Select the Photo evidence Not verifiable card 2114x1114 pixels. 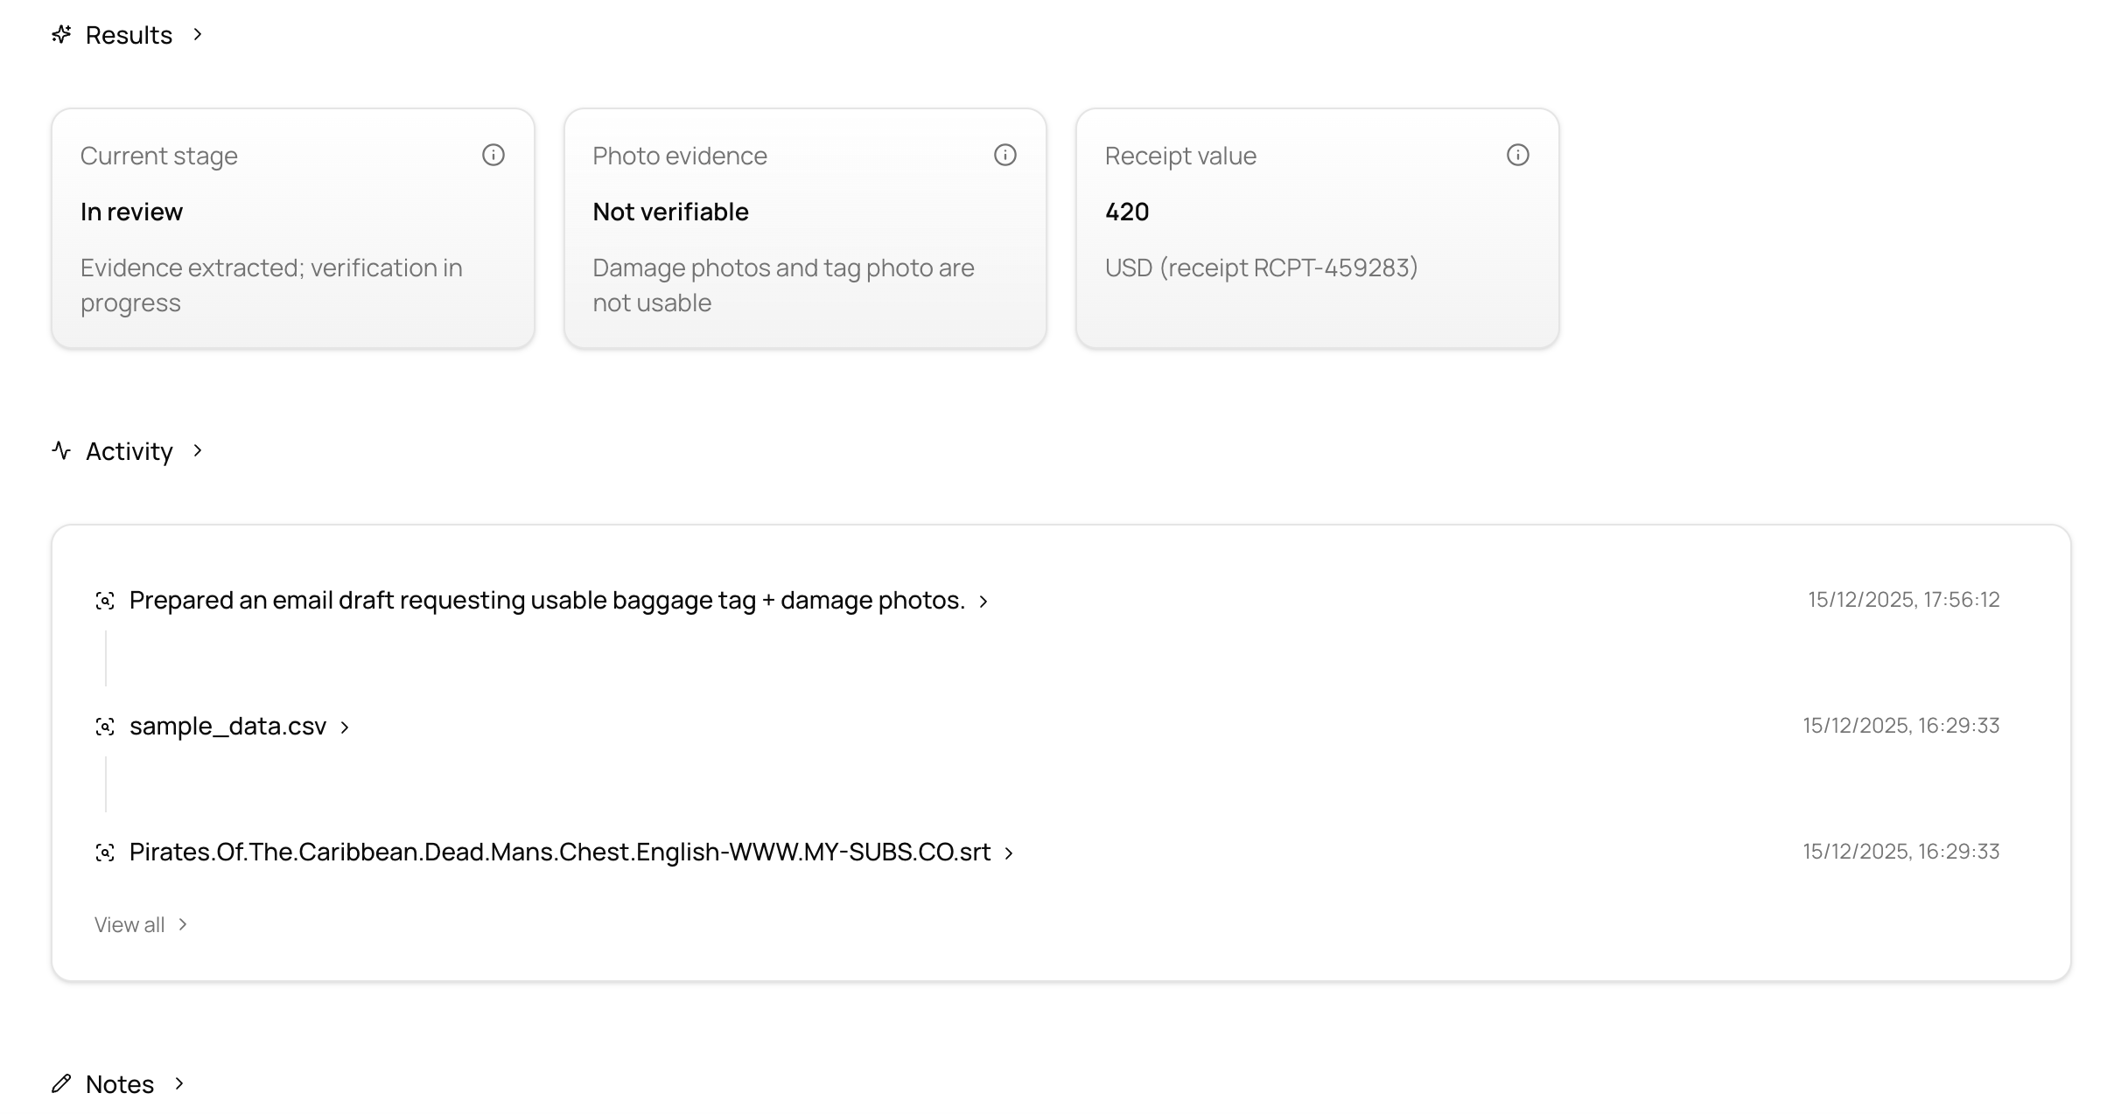click(x=805, y=228)
